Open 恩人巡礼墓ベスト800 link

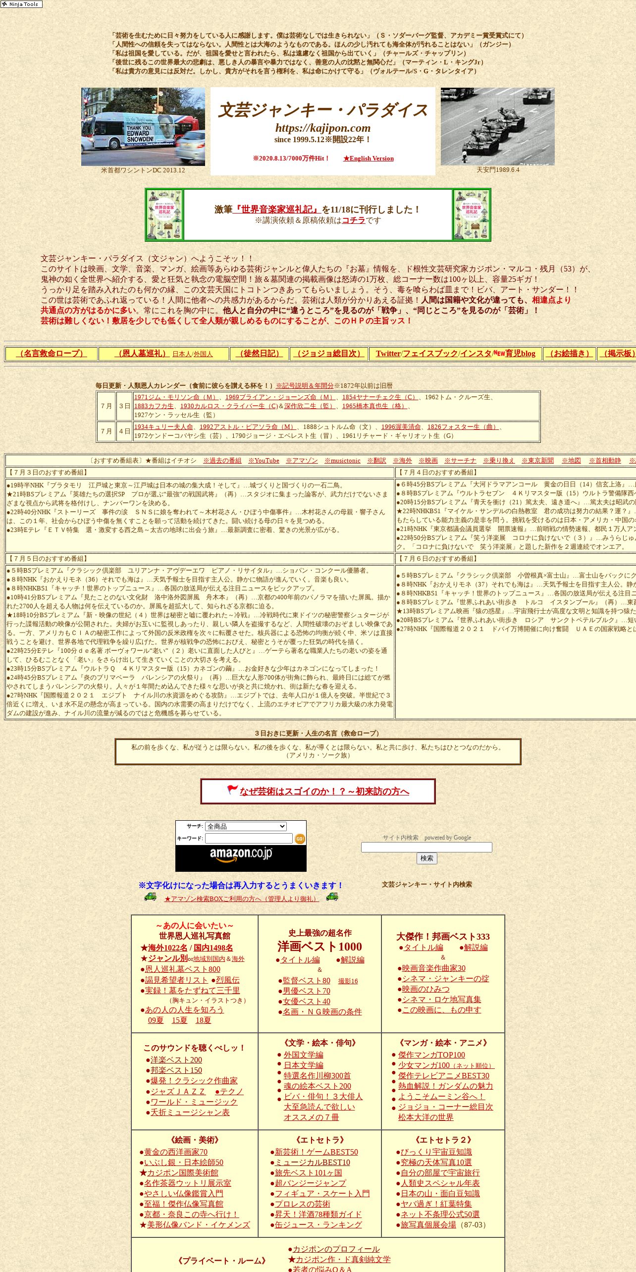[x=182, y=969]
